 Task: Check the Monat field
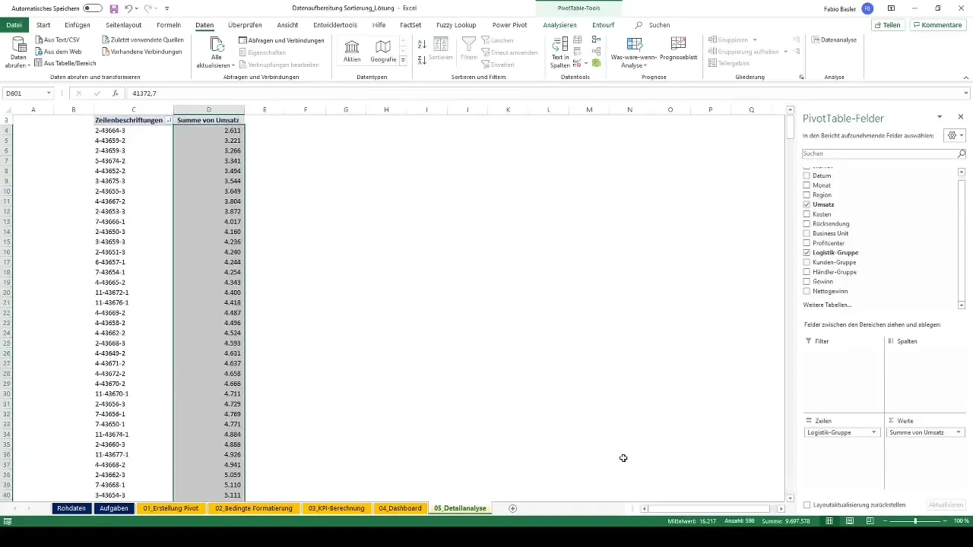tap(807, 185)
